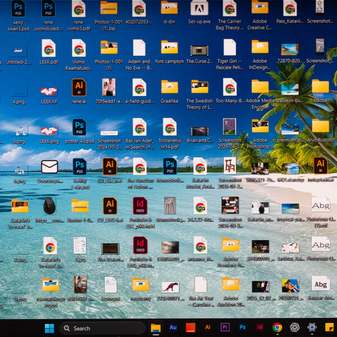Open the Windows Start menu
Image resolution: width=337 pixels, height=337 pixels.
pos(49,328)
